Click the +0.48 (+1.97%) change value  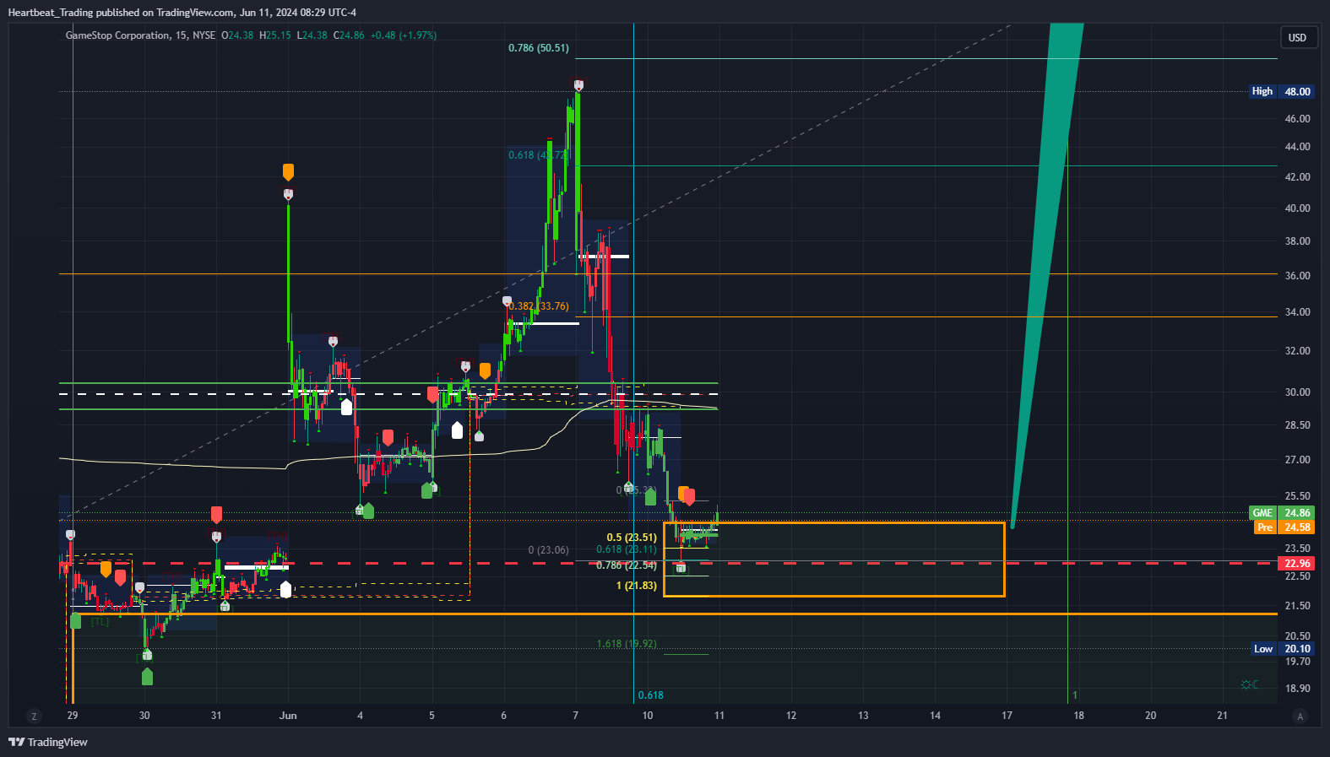[x=404, y=35]
